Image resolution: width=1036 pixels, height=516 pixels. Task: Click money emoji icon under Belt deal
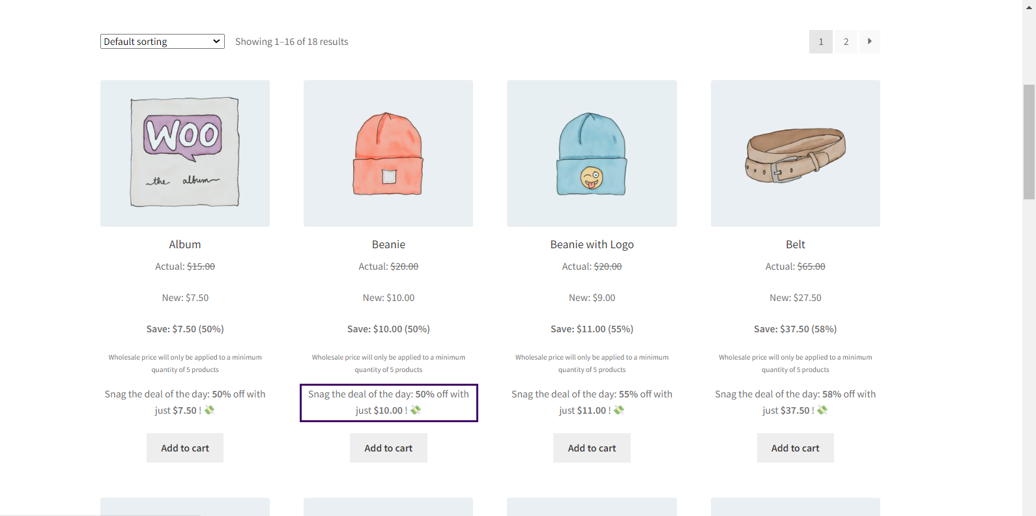tap(822, 410)
